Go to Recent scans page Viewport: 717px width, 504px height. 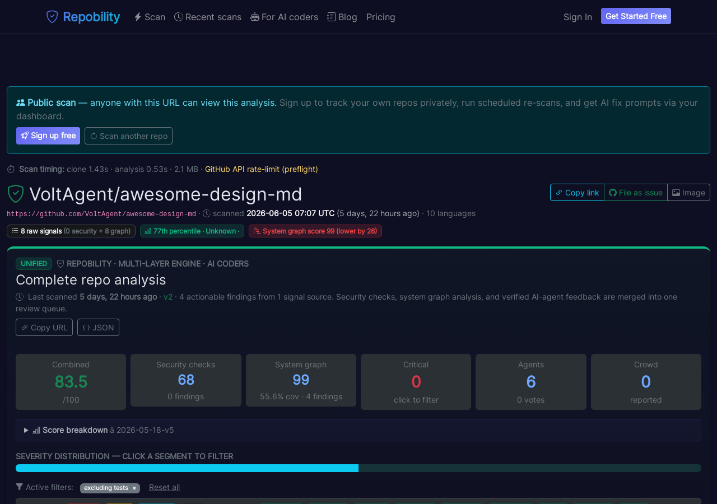[x=208, y=17]
